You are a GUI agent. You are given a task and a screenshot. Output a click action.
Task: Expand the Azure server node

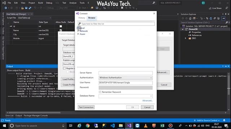(78, 34)
